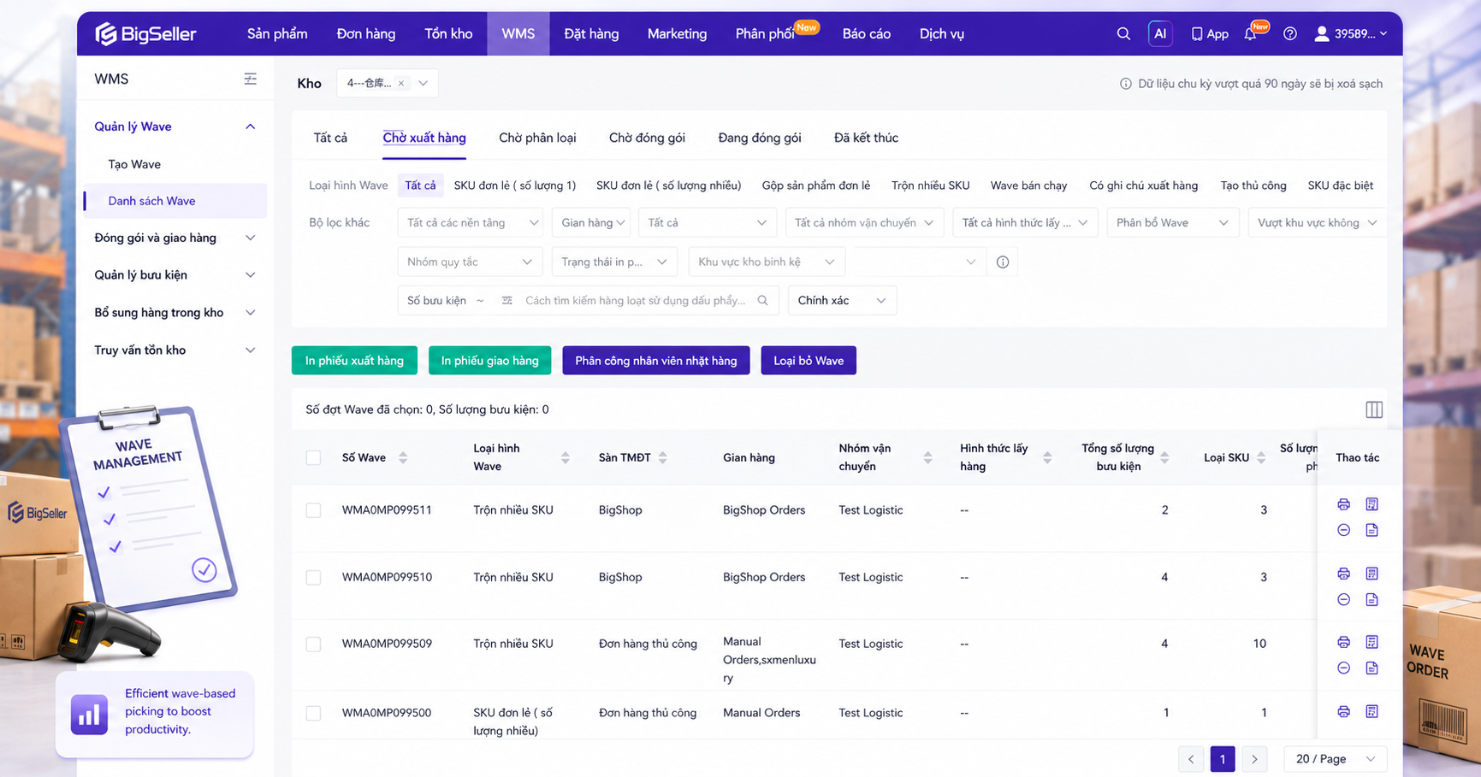Click the filter info icon
The height and width of the screenshot is (777, 1481).
pos(1003,262)
